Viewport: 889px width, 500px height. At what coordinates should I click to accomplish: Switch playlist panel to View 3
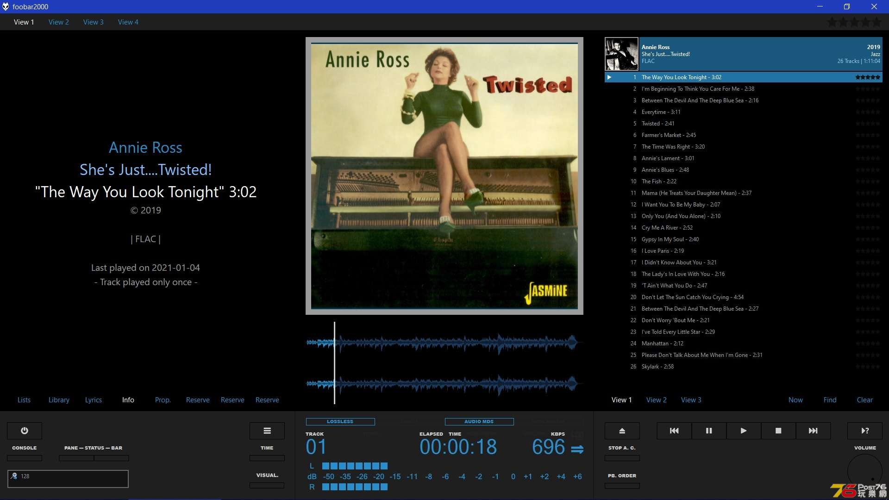tap(691, 400)
